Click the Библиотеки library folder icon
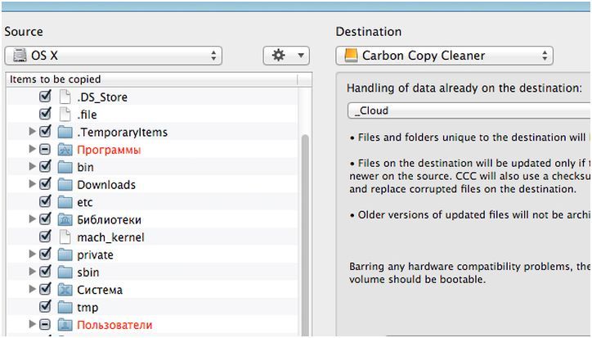This screenshot has width=592, height=338. pyautogui.click(x=65, y=219)
